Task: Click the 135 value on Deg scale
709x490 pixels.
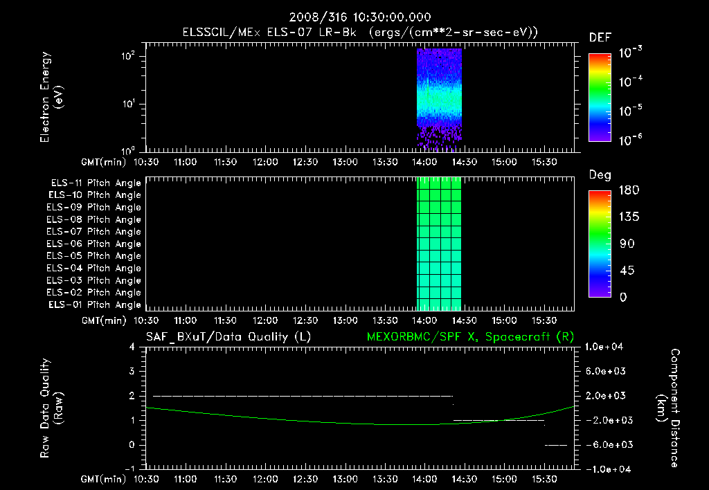Action: click(629, 217)
